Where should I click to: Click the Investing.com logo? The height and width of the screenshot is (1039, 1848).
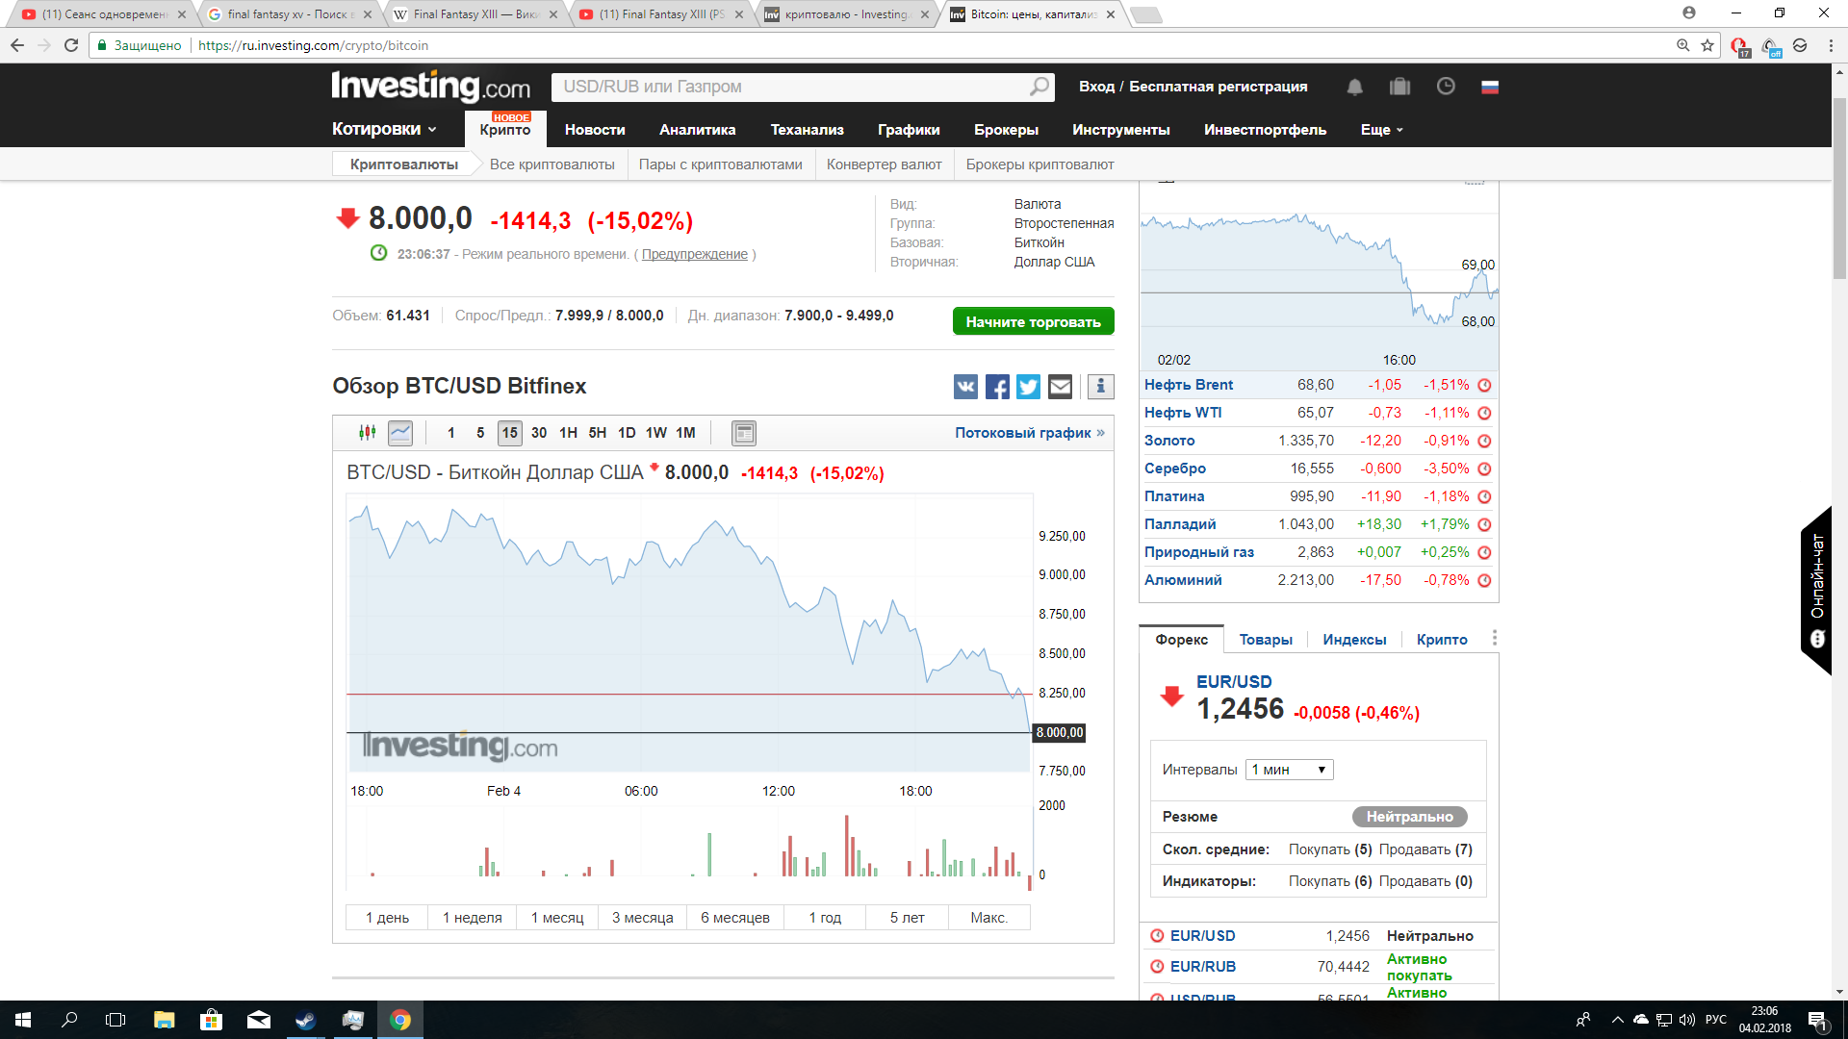pyautogui.click(x=431, y=87)
